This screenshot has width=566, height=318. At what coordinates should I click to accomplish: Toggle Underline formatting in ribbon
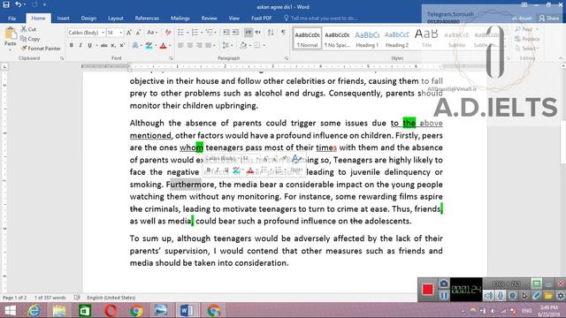click(89, 45)
